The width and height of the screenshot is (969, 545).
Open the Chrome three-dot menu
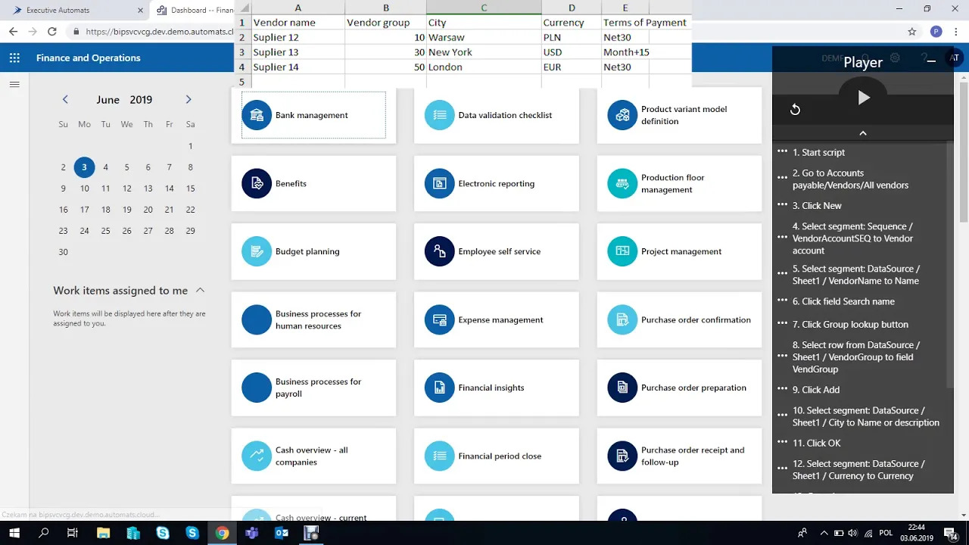point(958,32)
